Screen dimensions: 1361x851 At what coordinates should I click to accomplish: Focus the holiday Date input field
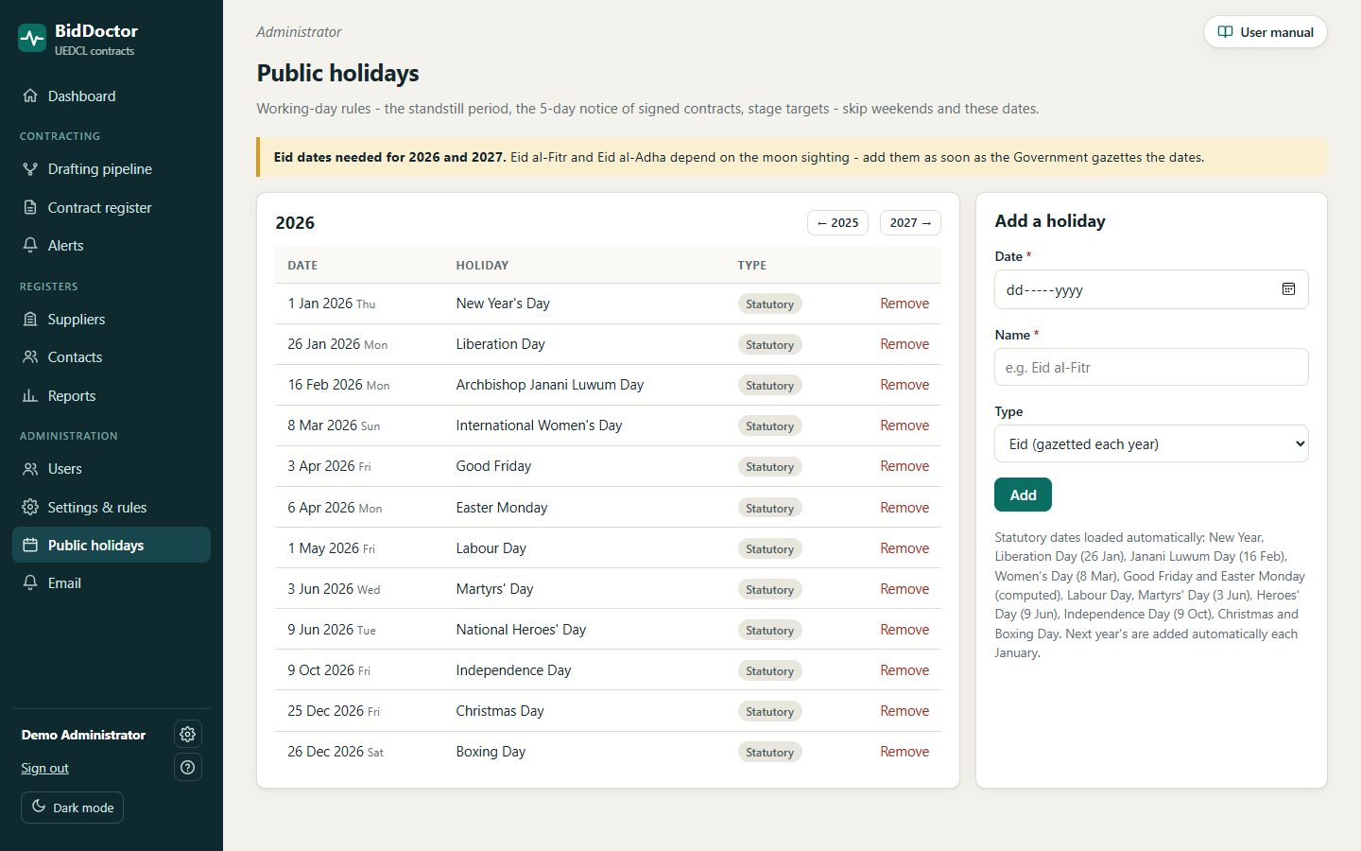(x=1151, y=289)
